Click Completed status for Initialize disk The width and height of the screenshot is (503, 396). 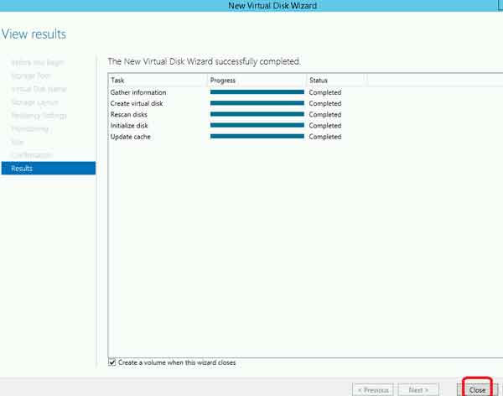click(325, 126)
